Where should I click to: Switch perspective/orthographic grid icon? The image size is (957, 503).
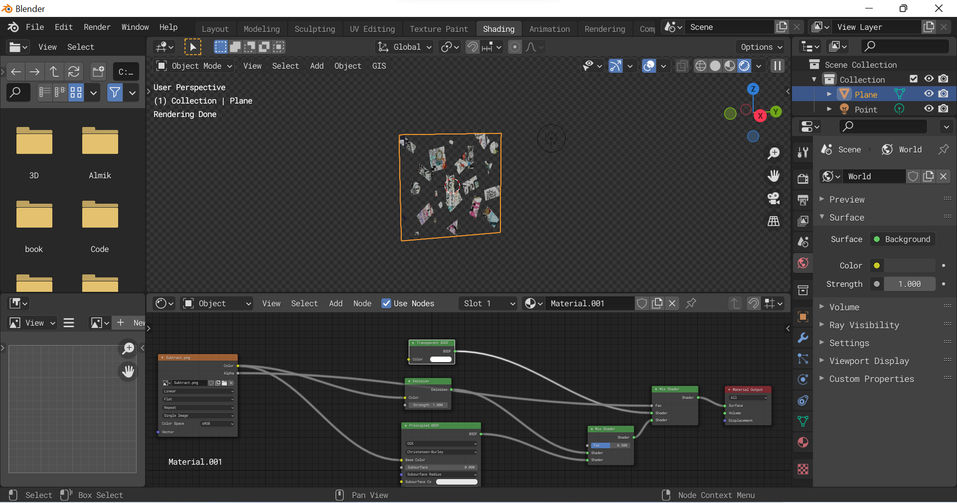pos(774,221)
